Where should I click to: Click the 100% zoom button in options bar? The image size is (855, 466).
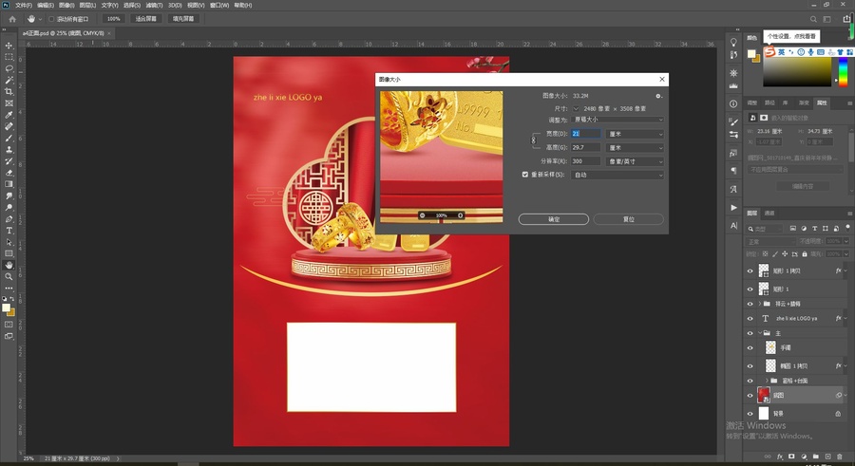pyautogui.click(x=113, y=19)
